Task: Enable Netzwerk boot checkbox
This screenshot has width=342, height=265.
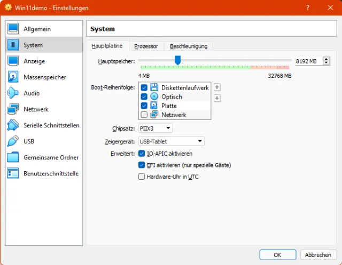Action: (x=144, y=115)
